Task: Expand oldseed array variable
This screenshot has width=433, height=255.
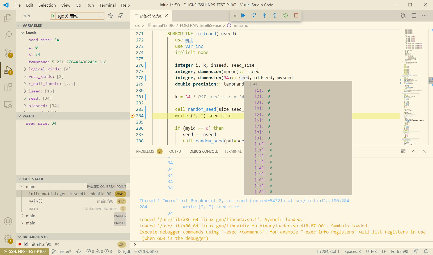Action: point(25,106)
